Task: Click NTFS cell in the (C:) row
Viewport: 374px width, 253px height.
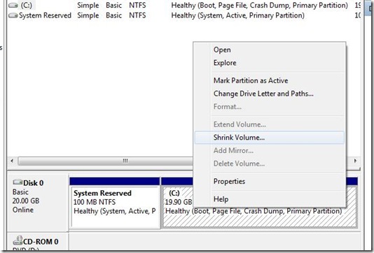Action: point(137,5)
